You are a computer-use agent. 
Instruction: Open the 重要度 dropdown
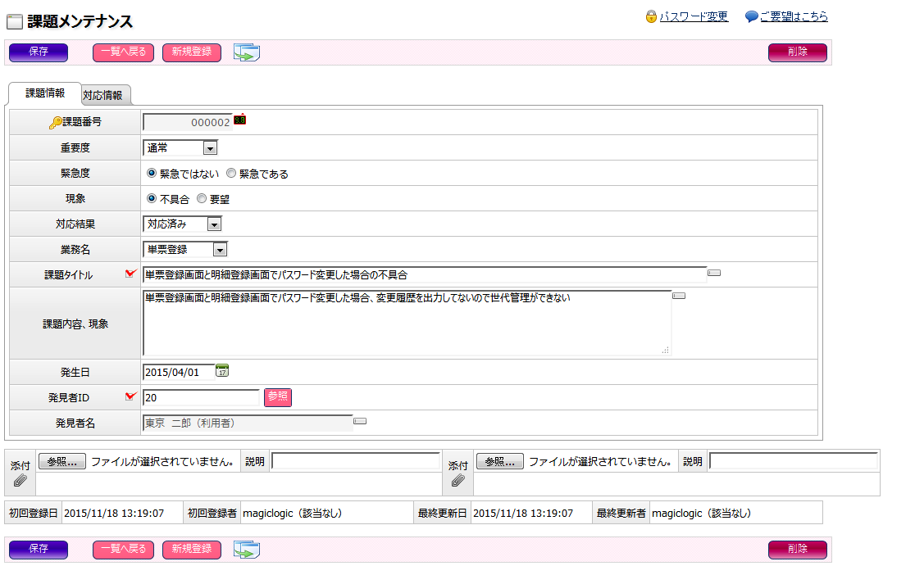[x=210, y=148]
